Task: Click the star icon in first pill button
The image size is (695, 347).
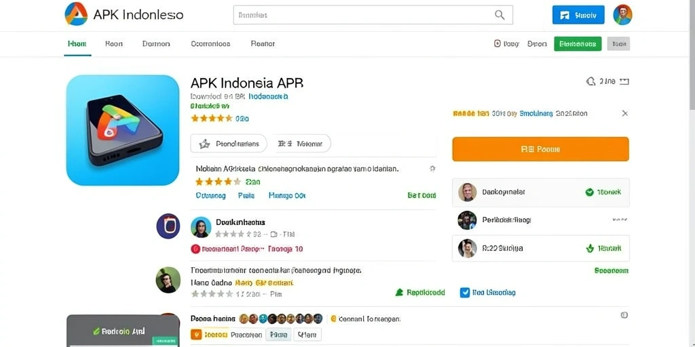Action: (x=204, y=144)
